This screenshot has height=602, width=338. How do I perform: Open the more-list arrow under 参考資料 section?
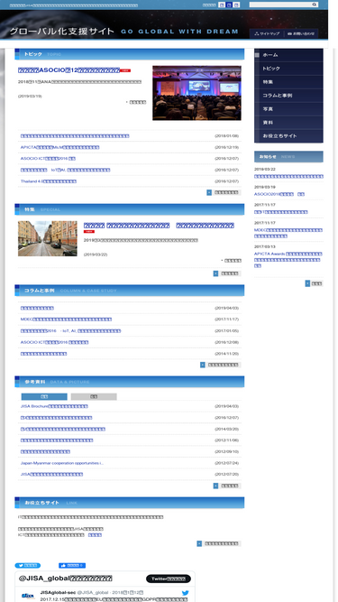215,486
